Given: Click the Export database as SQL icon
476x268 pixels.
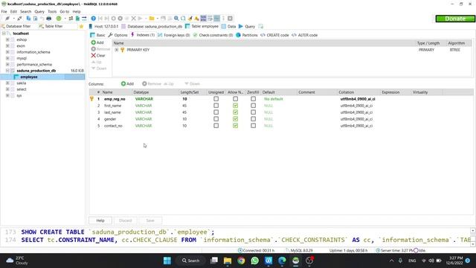Looking at the screenshot, I should coord(77,19).
